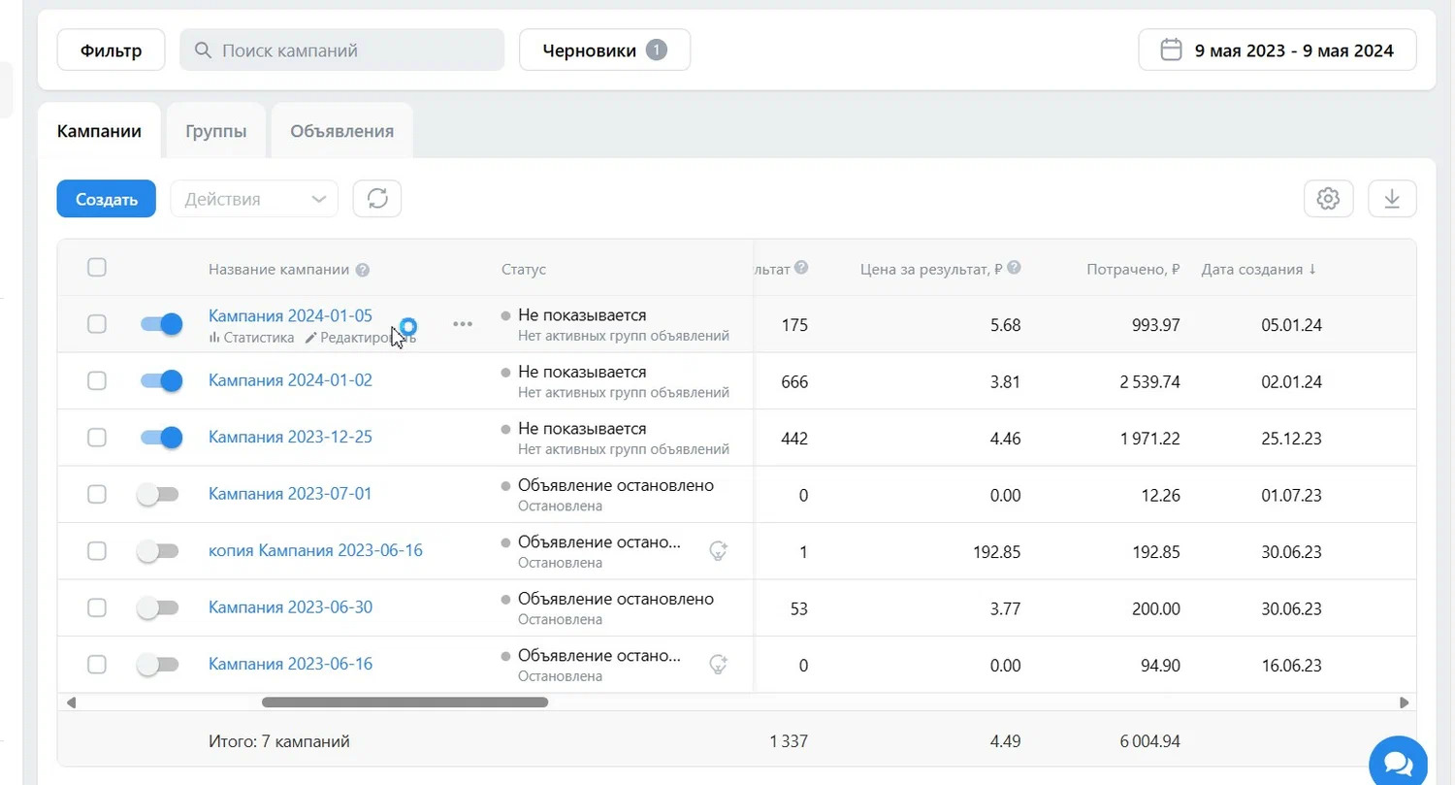Click the Создать button
Screen dimensions: 1455x785
pos(107,199)
